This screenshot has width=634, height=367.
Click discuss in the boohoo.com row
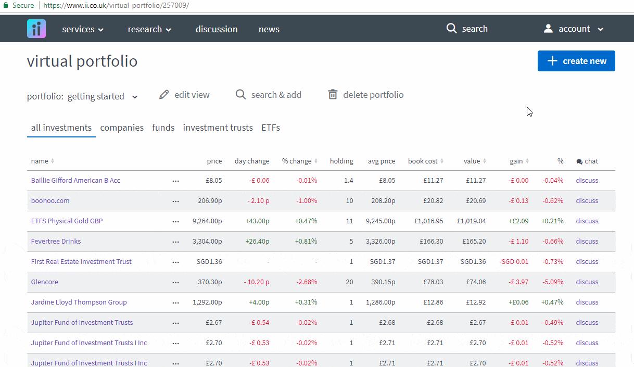coord(587,201)
